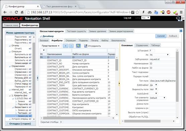Click the Log out link
Viewport: 186px width, 131px height.
coord(127,18)
